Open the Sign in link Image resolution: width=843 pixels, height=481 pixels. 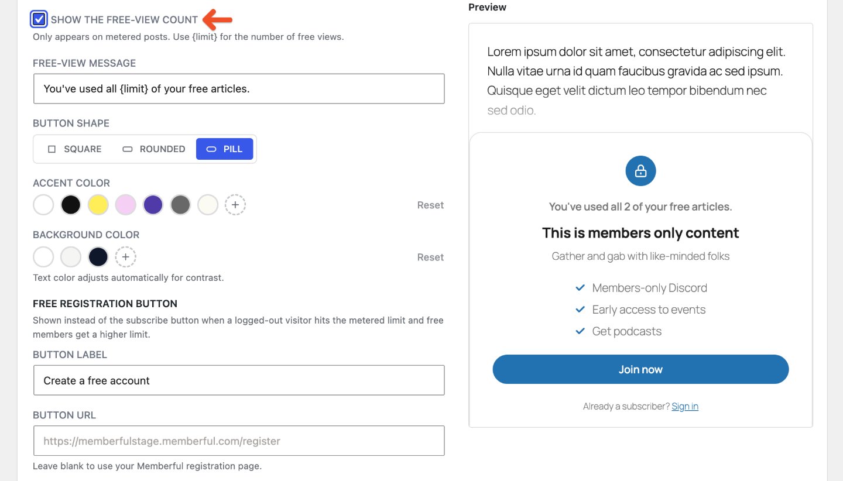(x=685, y=406)
